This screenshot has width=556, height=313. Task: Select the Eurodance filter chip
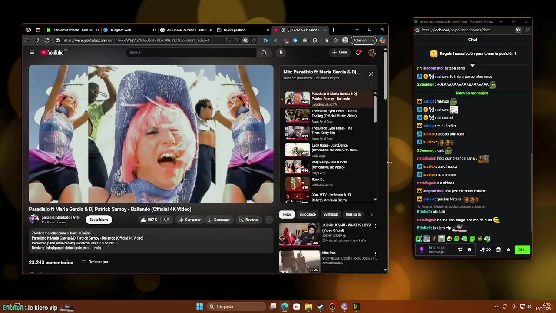click(x=308, y=215)
